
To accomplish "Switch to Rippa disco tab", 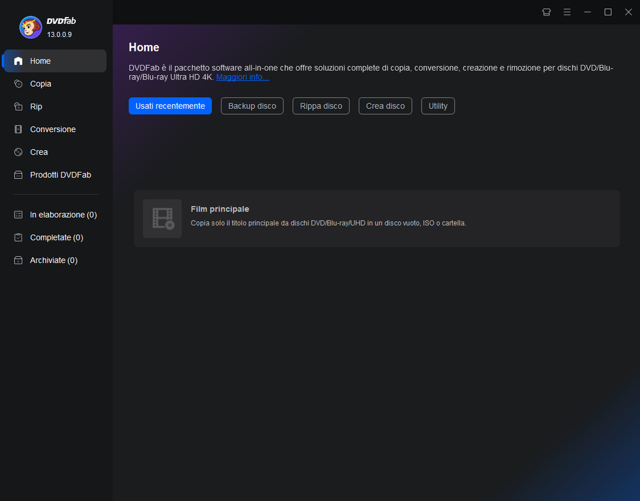I will coord(321,106).
